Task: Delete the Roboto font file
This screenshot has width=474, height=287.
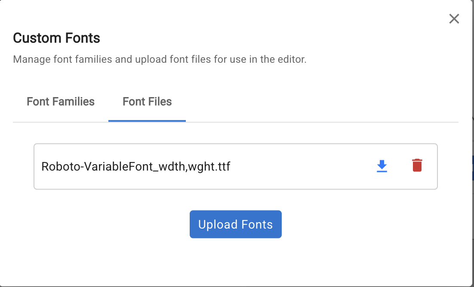Action: [417, 166]
